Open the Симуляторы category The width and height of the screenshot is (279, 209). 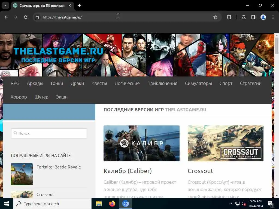(198, 83)
